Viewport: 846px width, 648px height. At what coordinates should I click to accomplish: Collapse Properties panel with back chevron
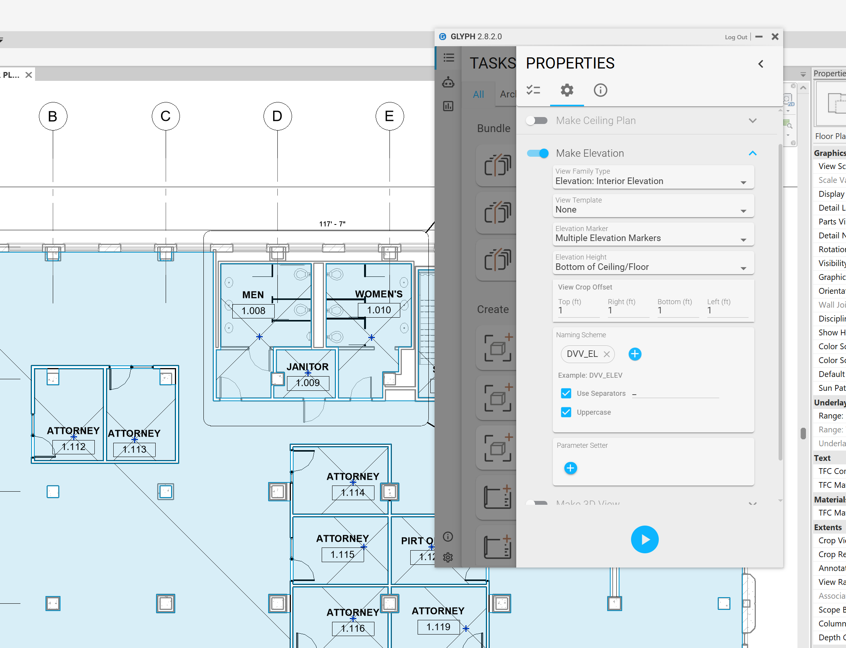(760, 64)
